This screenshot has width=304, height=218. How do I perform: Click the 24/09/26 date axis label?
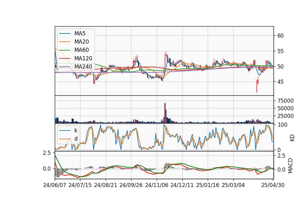131,185
